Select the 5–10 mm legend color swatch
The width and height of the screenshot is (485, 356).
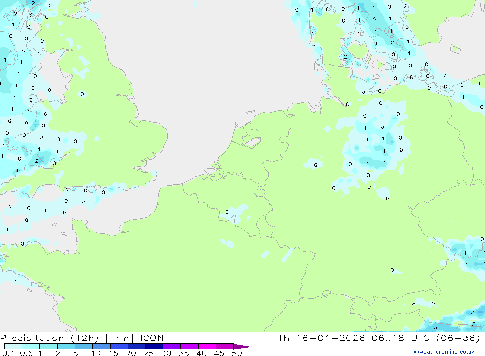pyautogui.click(x=84, y=346)
